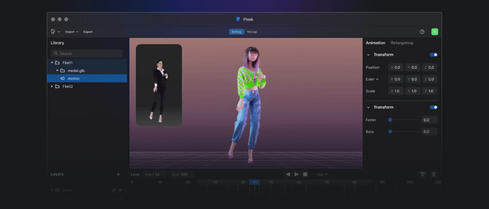This screenshot has height=209, width=489.
Task: Click the magnifier icon in Library search
Action: pos(56,53)
